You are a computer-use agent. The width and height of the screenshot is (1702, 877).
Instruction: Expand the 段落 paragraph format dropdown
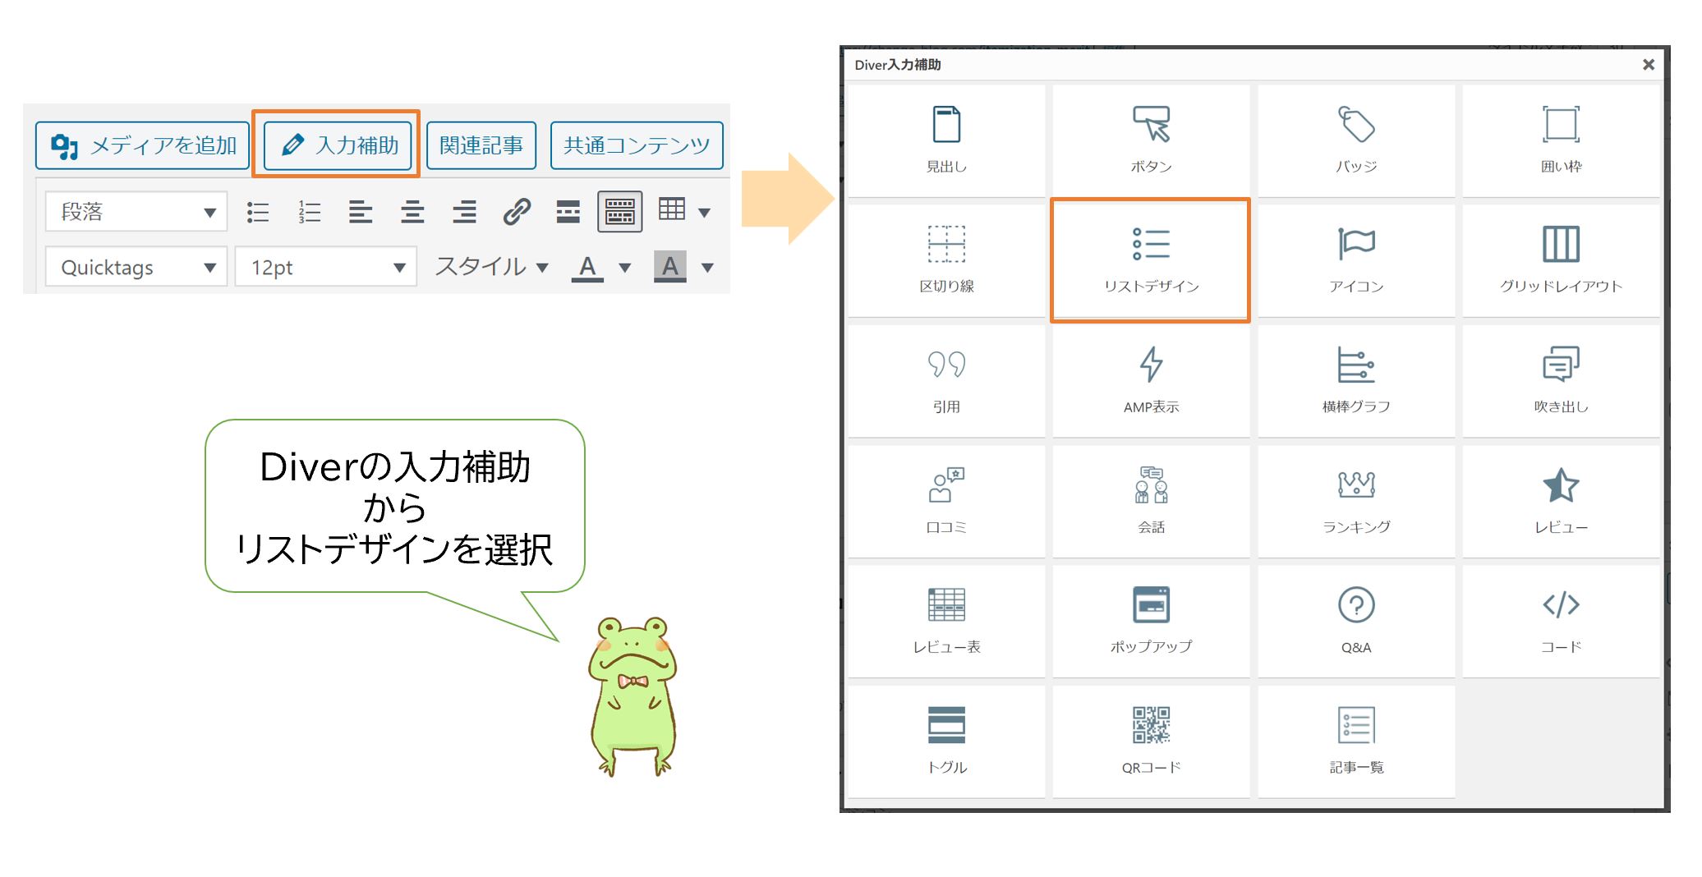tap(136, 212)
